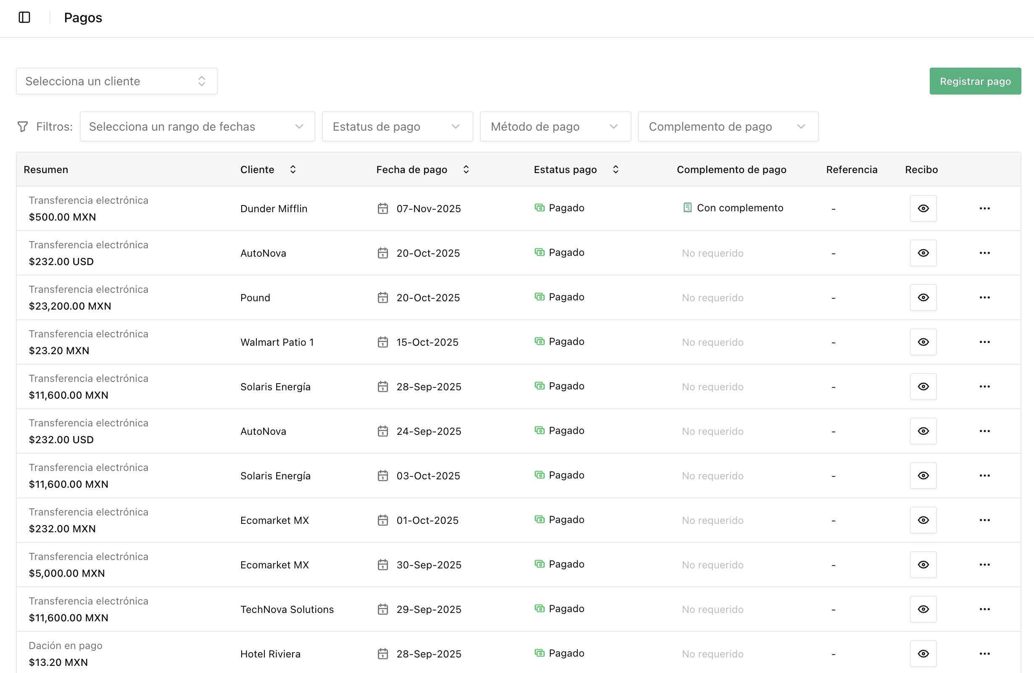View the receipt for the Dunder Mifflin payment
Screen dimensions: 1034x673
[923, 208]
